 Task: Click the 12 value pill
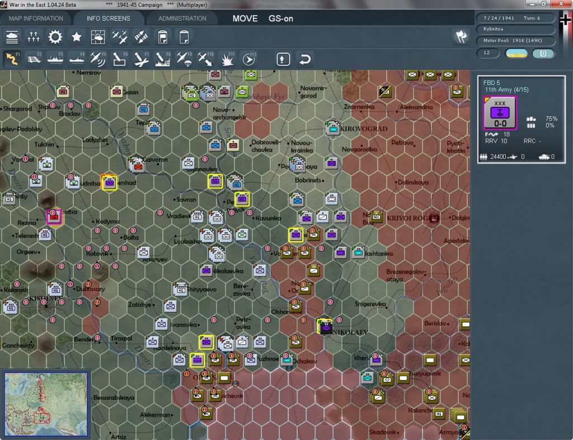coord(488,53)
